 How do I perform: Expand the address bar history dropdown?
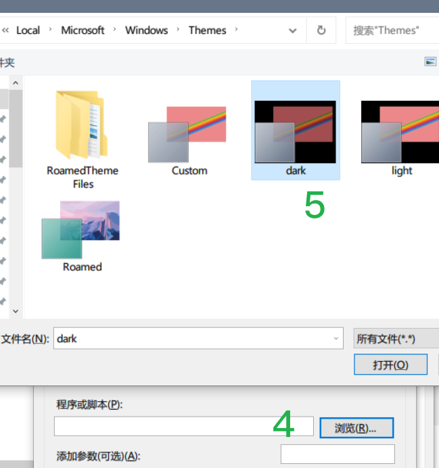click(293, 30)
